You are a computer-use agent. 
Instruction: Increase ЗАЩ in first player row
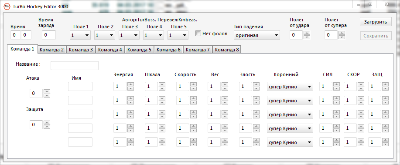386,84
